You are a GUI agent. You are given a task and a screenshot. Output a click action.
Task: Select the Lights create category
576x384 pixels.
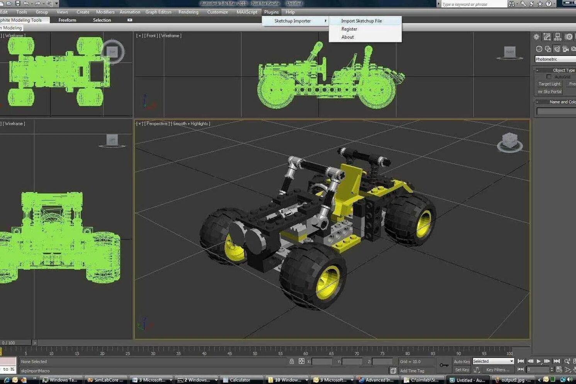(x=557, y=49)
